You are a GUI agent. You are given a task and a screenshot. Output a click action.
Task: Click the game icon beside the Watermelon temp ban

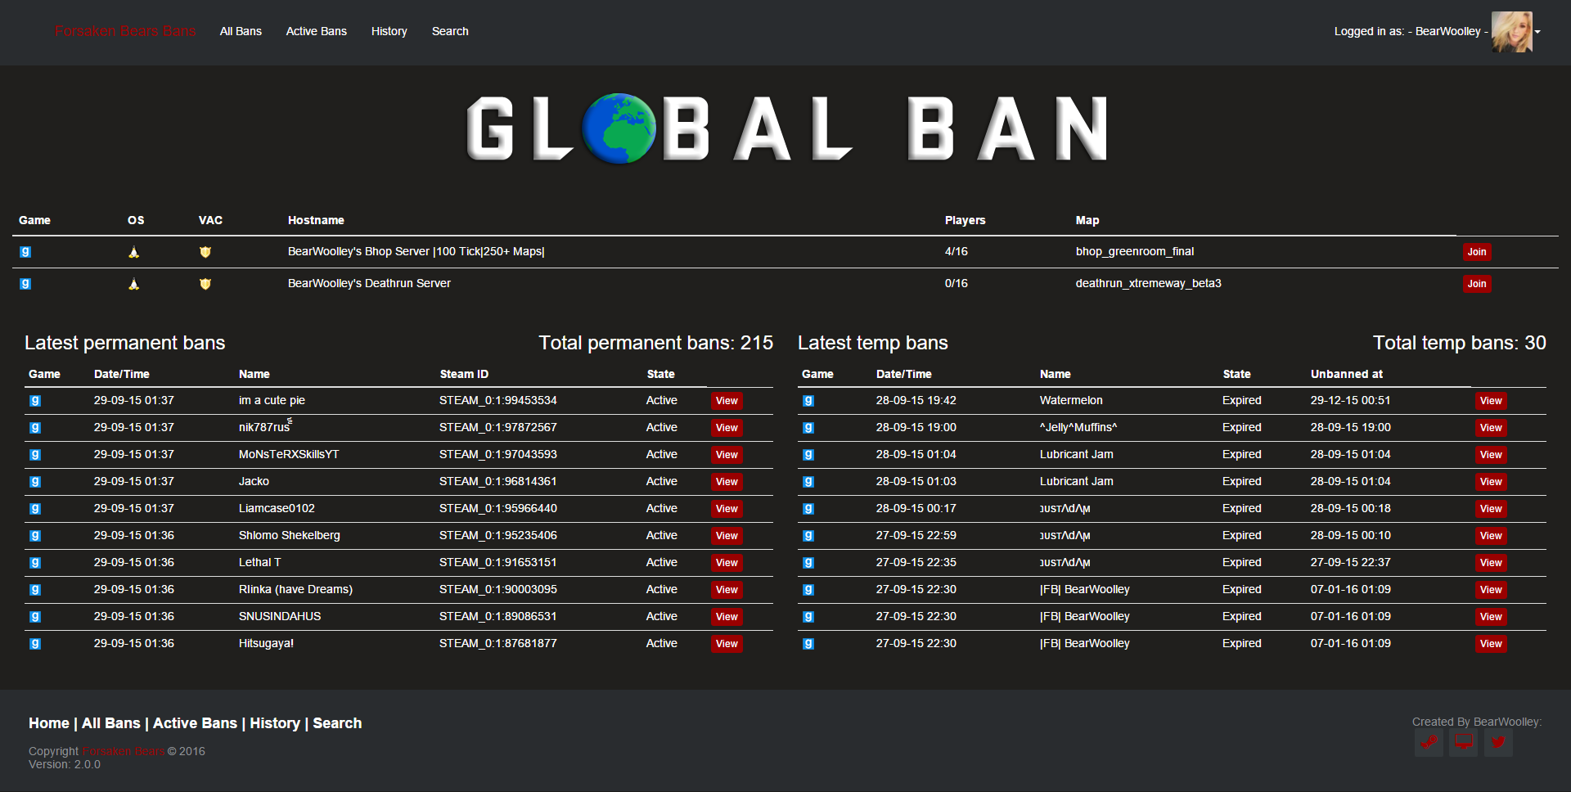(808, 400)
